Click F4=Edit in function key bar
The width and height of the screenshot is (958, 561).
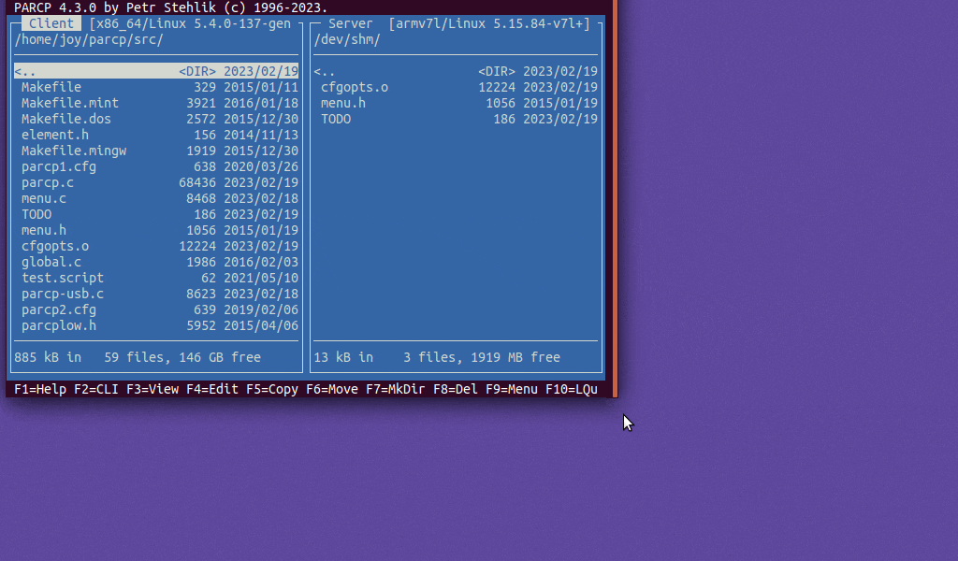(212, 389)
